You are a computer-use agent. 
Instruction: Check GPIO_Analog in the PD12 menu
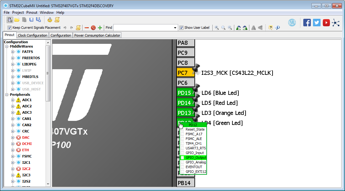[x=183, y=163]
